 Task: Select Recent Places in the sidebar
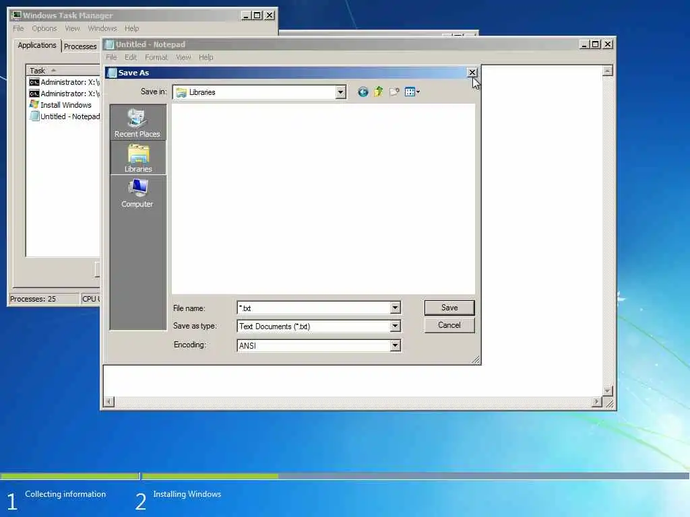137,123
